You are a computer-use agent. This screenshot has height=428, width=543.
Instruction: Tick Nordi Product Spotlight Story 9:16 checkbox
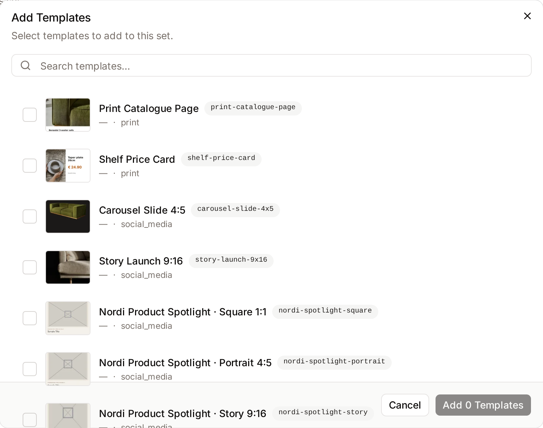click(30, 420)
